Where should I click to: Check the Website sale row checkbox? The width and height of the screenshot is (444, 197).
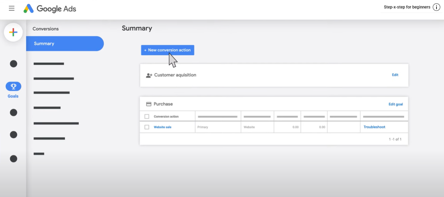click(x=147, y=127)
